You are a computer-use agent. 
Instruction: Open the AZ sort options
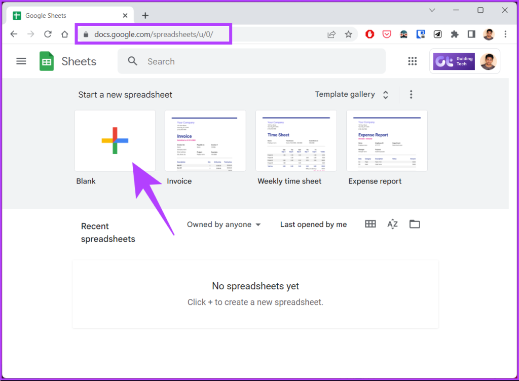392,224
